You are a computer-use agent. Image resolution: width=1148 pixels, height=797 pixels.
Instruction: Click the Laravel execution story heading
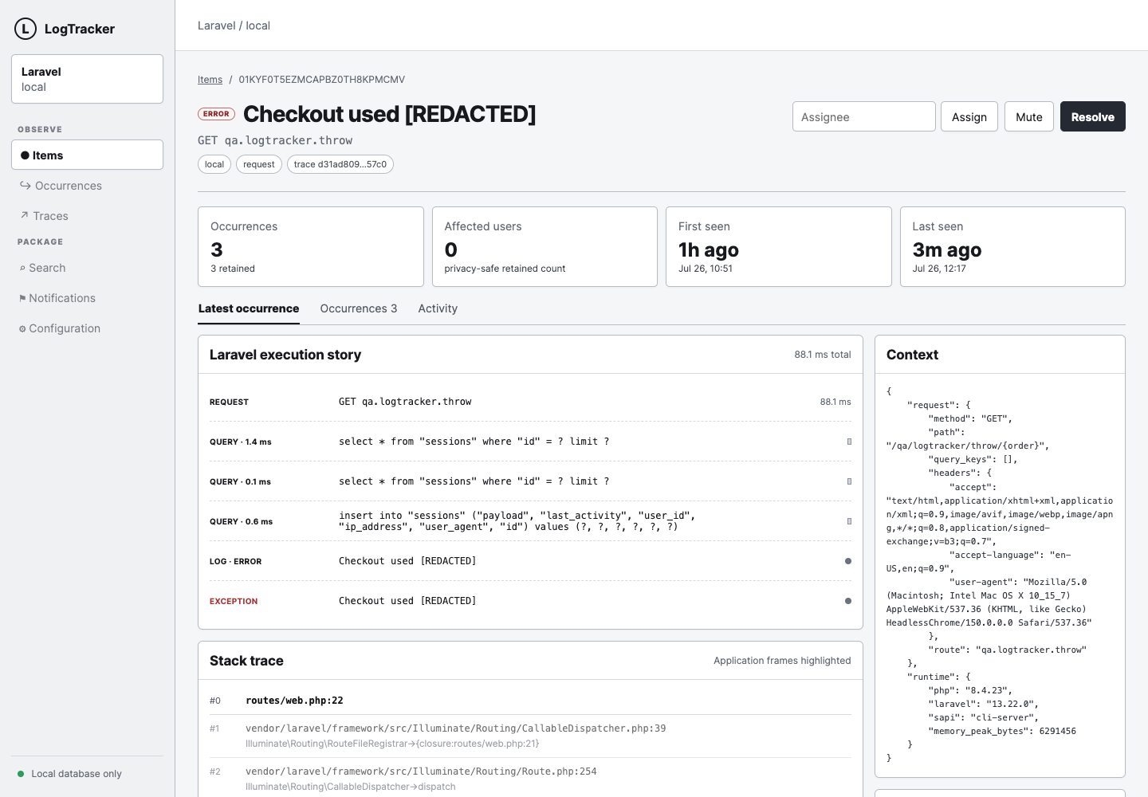click(285, 355)
